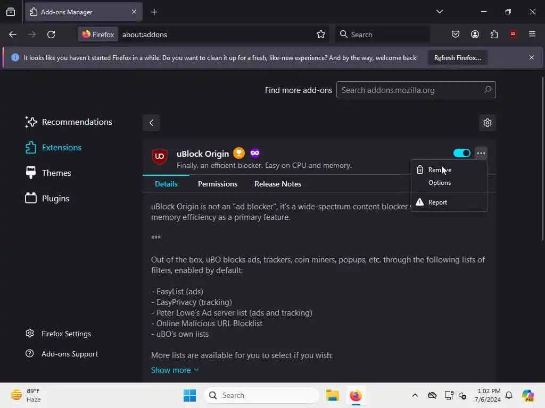
Task: Click the muted volume tray icon
Action: click(463, 395)
